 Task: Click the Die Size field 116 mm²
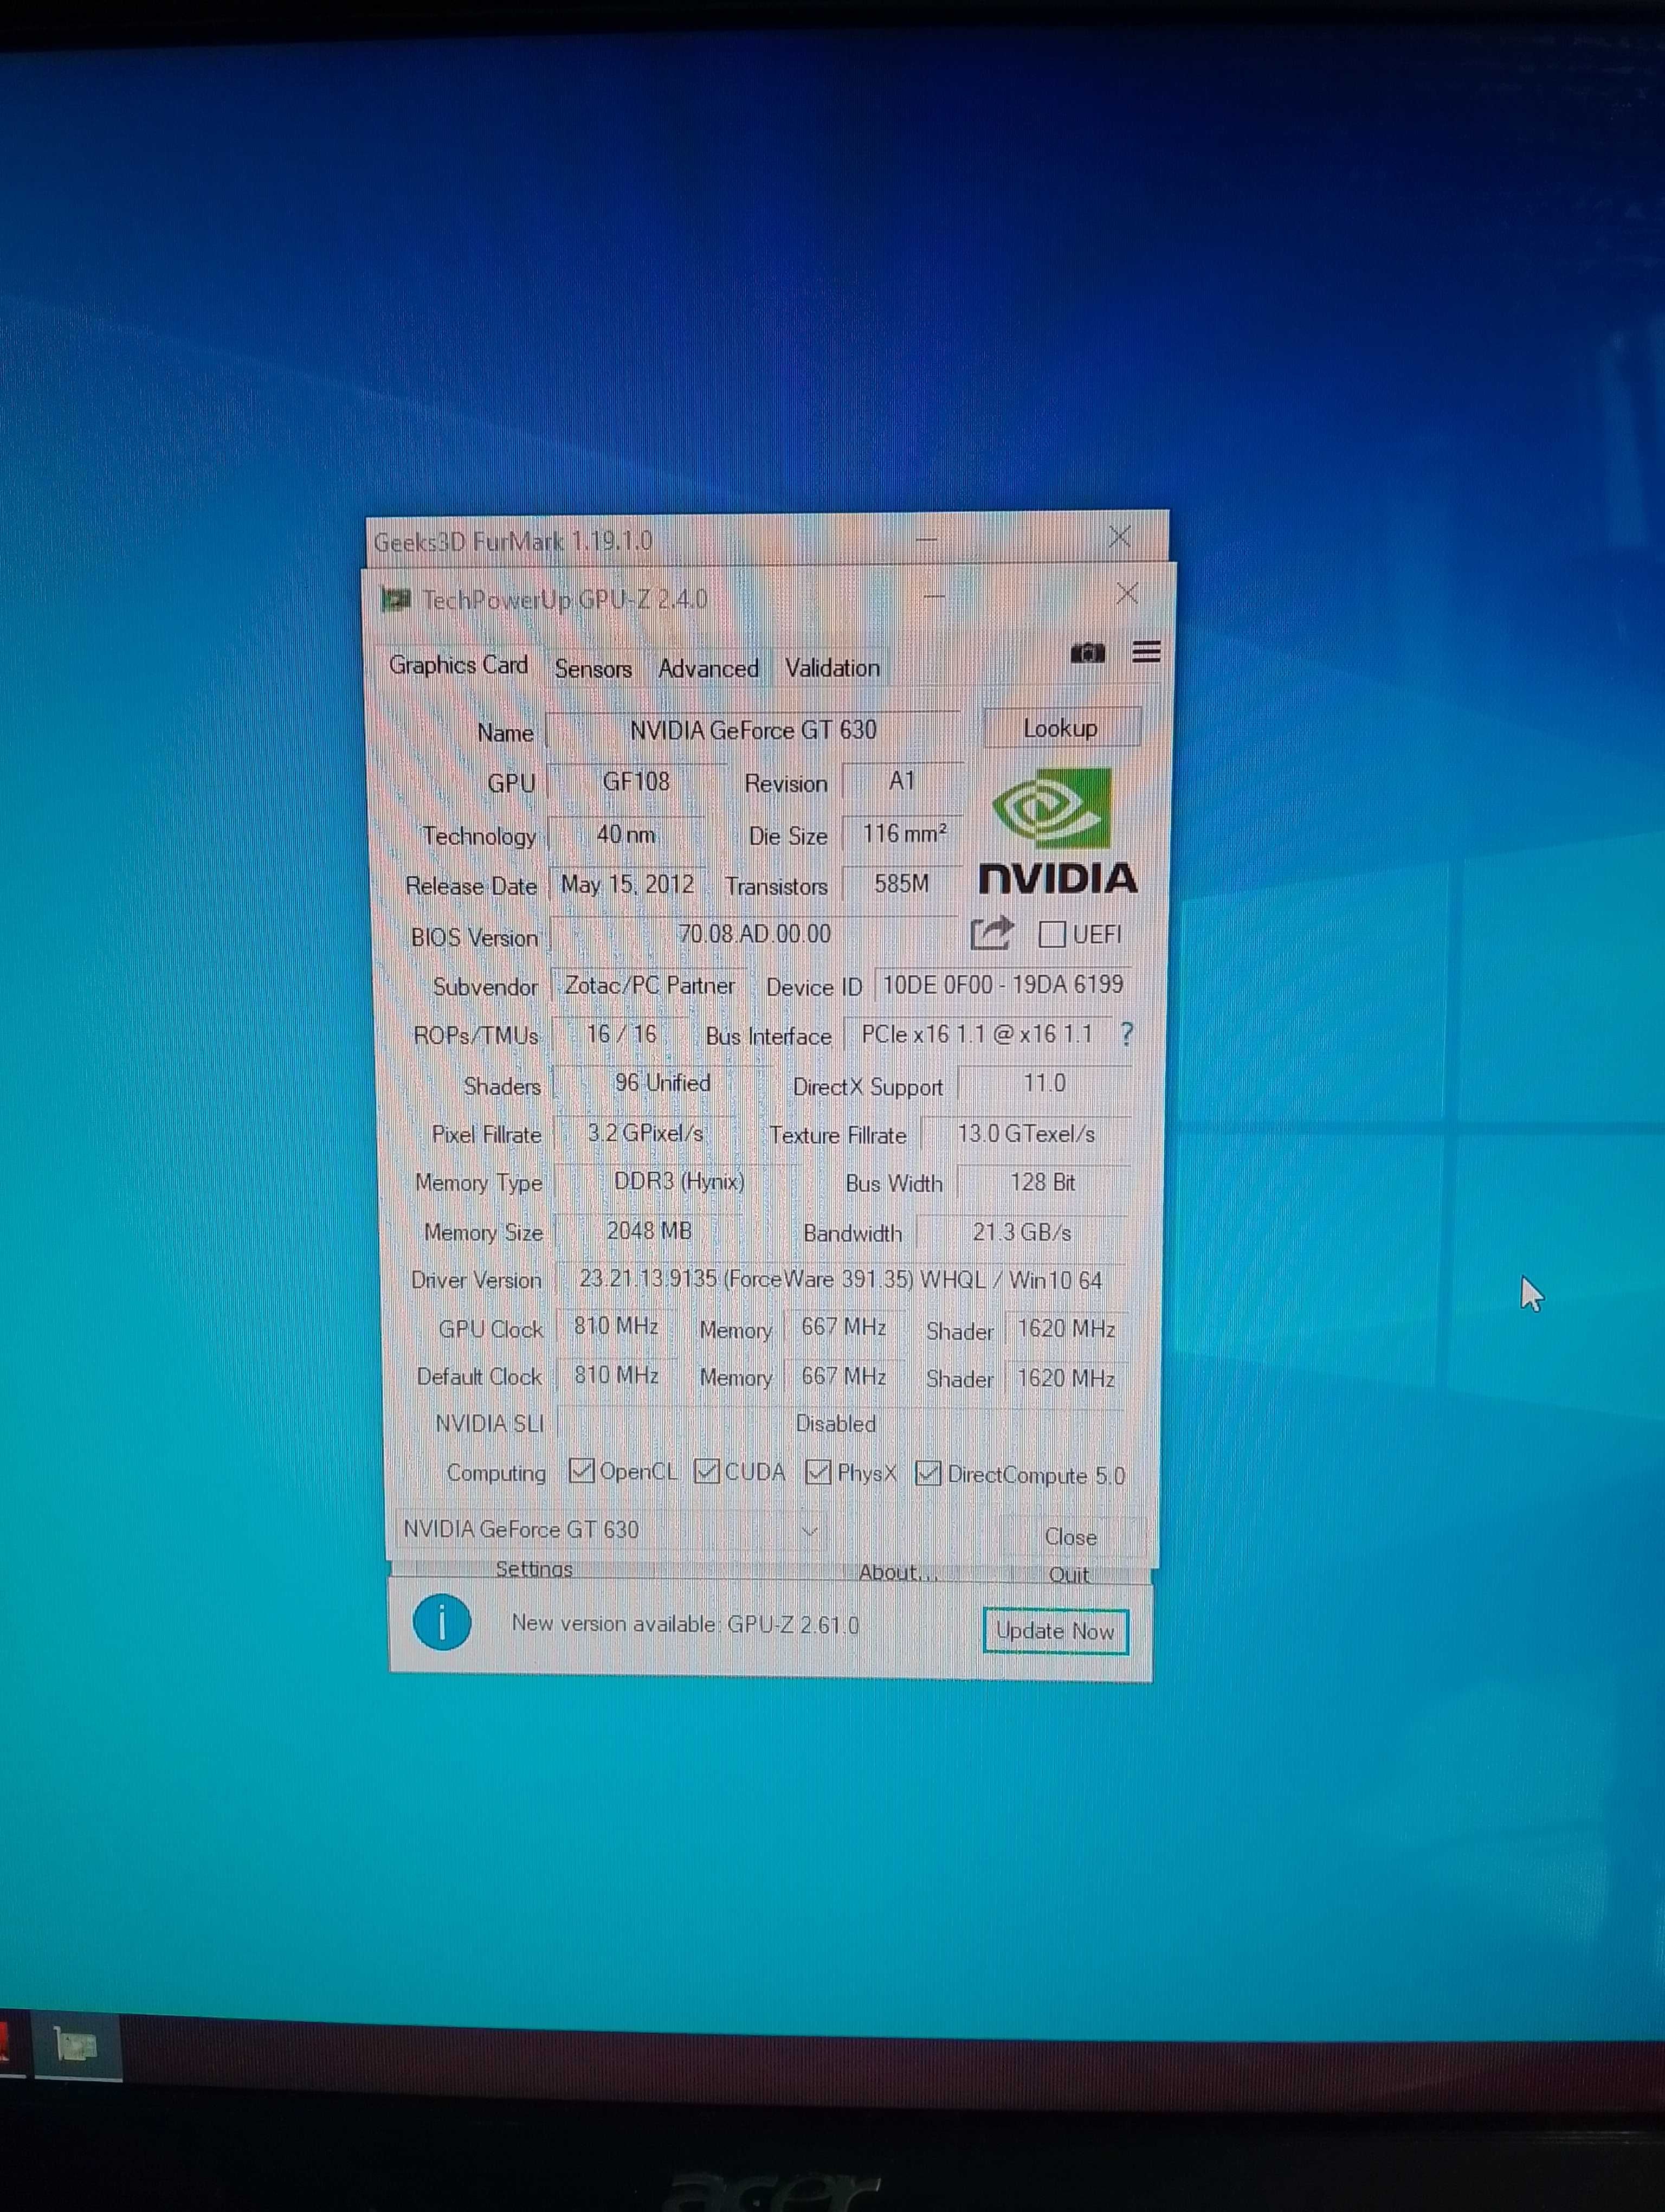[x=904, y=833]
